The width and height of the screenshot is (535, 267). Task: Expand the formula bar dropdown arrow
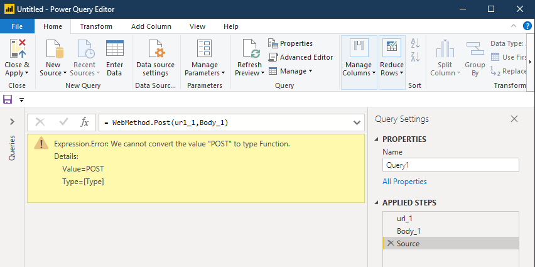pos(357,123)
